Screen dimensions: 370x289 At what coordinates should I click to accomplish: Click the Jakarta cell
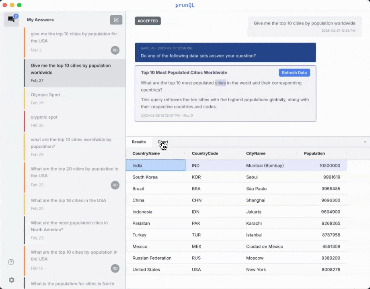pos(269,212)
